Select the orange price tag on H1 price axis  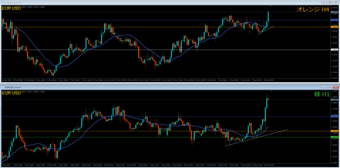335,131
